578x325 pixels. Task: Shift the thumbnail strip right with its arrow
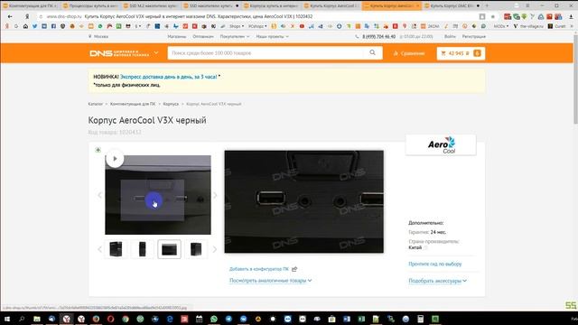coord(215,249)
